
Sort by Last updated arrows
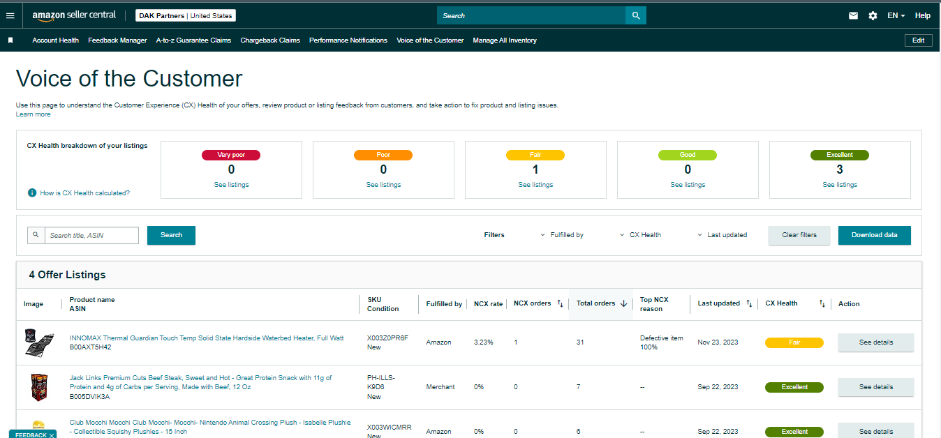[x=749, y=303]
